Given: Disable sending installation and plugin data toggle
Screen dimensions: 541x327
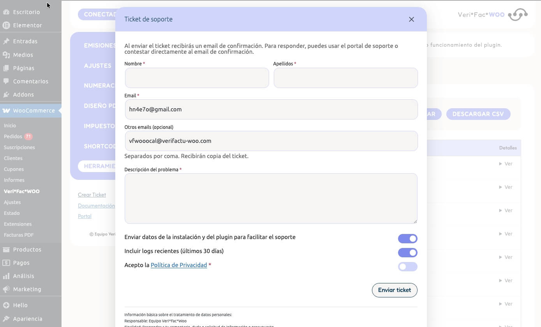Looking at the screenshot, I should [x=407, y=239].
